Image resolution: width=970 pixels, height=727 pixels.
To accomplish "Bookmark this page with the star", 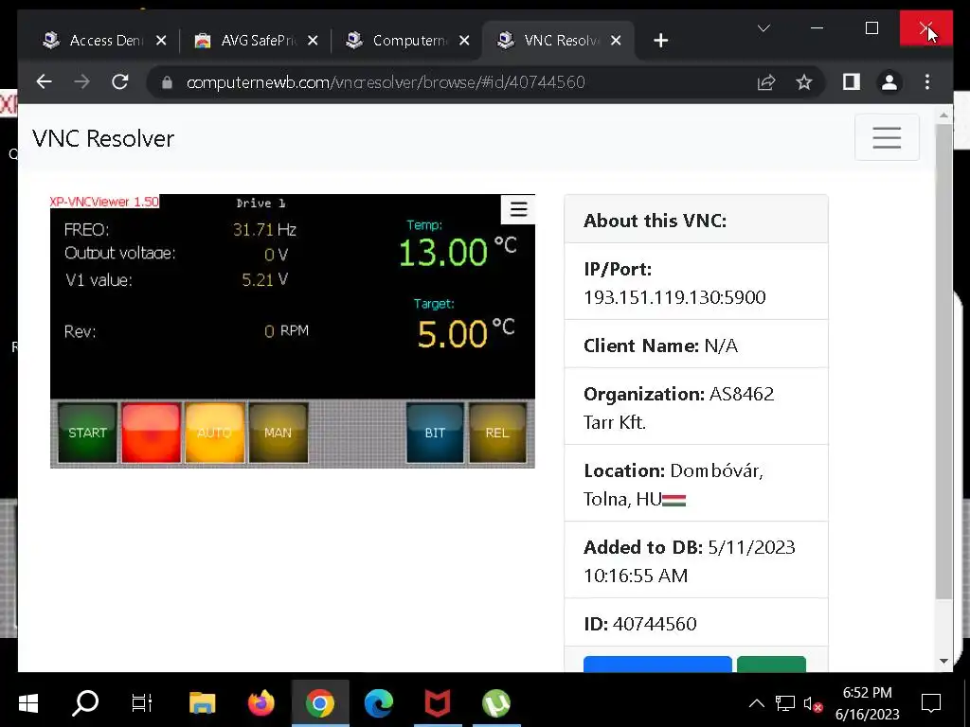I will (803, 82).
